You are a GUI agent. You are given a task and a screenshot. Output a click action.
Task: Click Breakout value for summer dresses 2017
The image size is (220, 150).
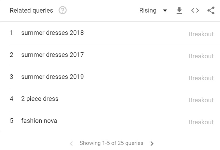pos(201,56)
